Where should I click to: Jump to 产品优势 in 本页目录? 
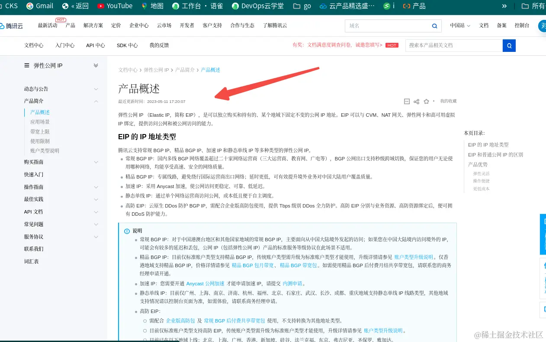pos(478,165)
